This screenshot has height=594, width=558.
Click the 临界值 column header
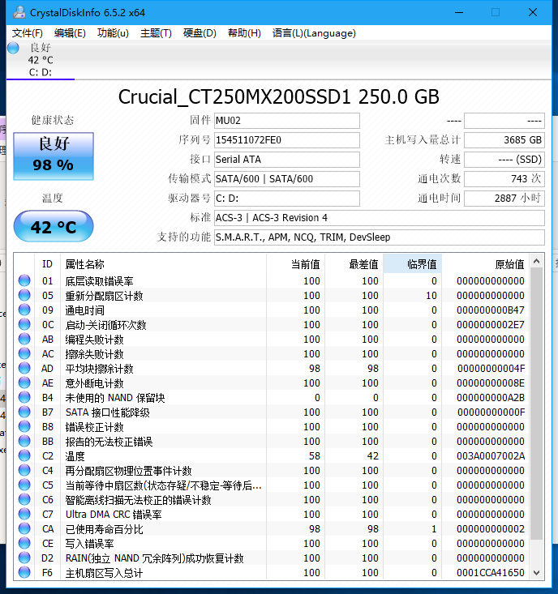pyautogui.click(x=413, y=264)
